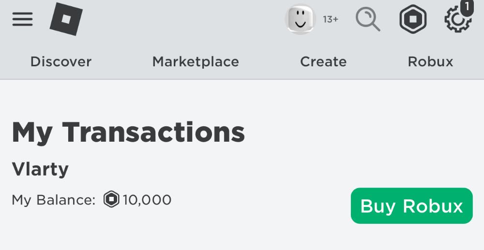Click the 10,000 balance amount

pos(147,199)
